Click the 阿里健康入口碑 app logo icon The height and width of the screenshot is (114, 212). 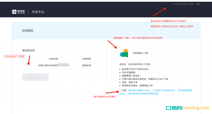pos(124,53)
